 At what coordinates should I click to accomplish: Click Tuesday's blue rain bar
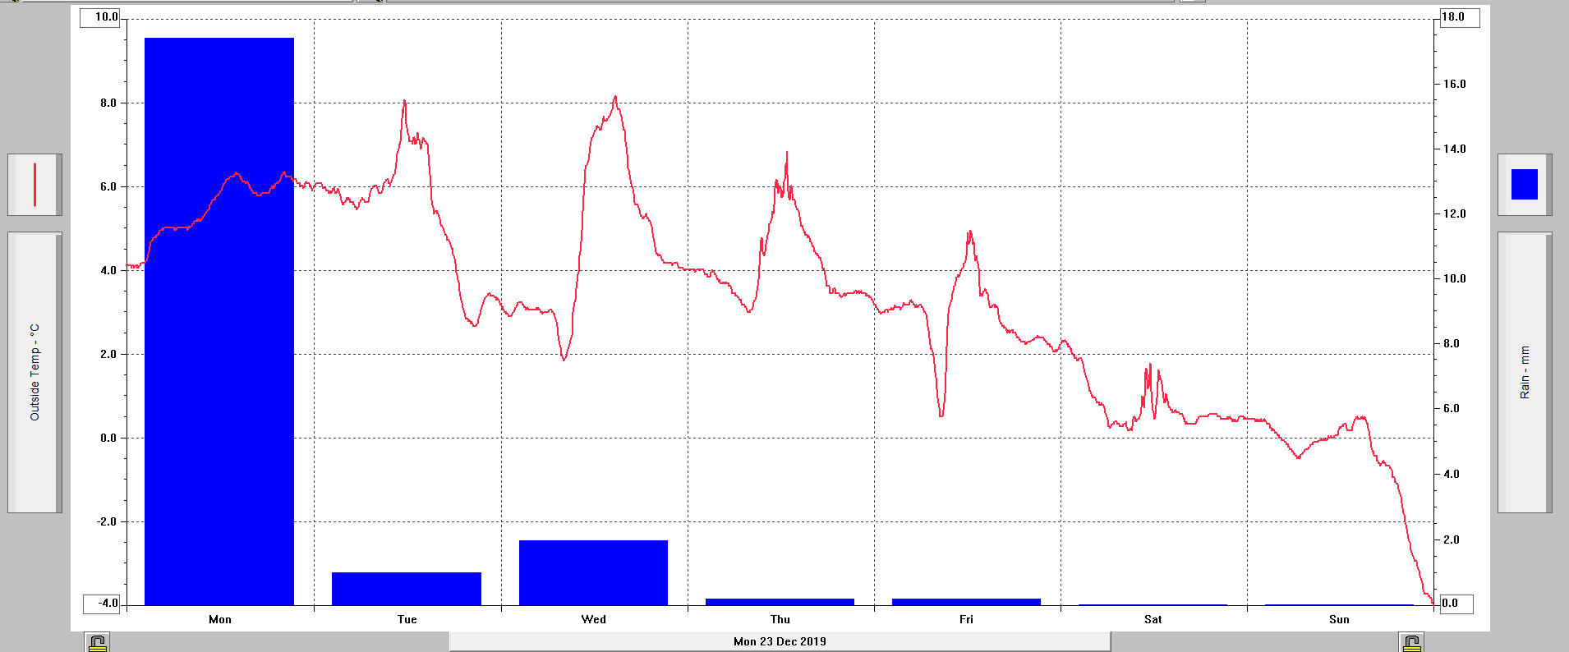click(x=406, y=589)
